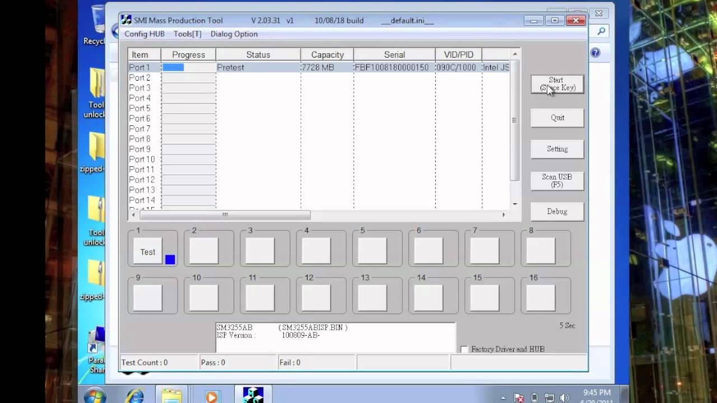Click port slot 14 button
The width and height of the screenshot is (717, 403).
tap(429, 298)
